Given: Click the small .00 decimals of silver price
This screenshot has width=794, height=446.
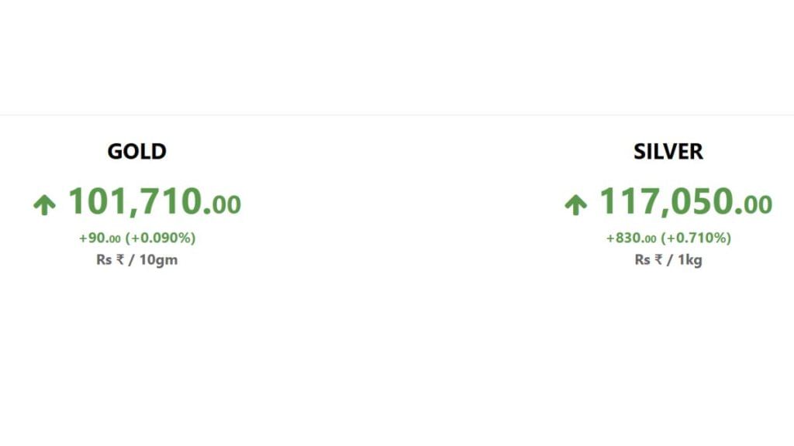Looking at the screenshot, I should (754, 204).
